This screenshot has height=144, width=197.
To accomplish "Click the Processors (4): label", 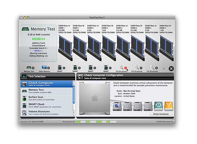I will click(69, 121).
